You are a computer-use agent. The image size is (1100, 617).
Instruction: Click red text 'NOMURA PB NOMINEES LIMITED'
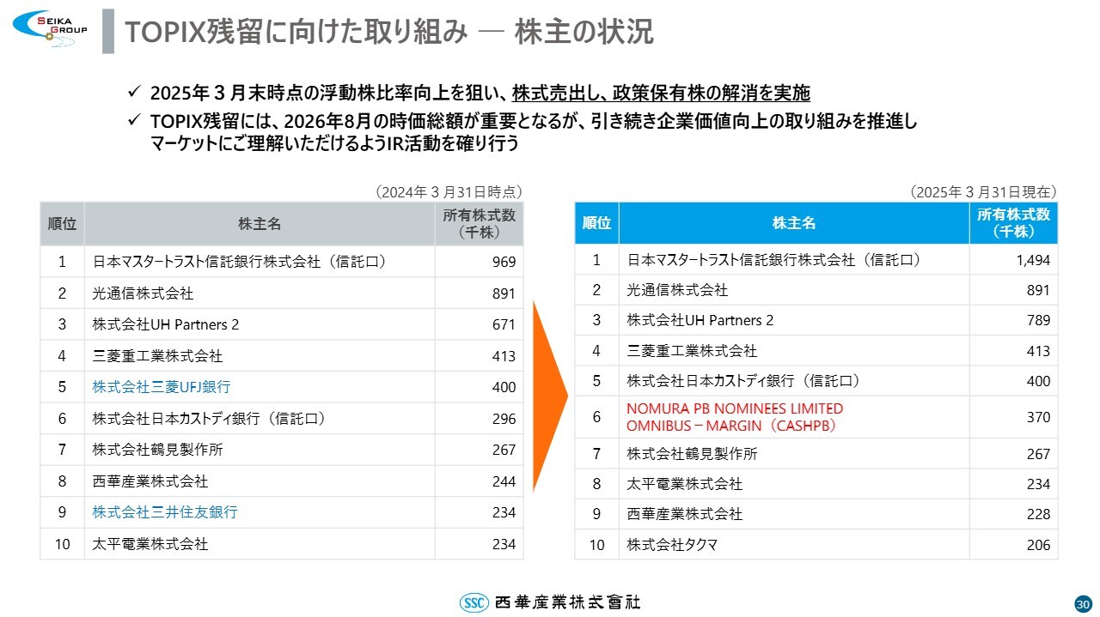click(x=735, y=408)
